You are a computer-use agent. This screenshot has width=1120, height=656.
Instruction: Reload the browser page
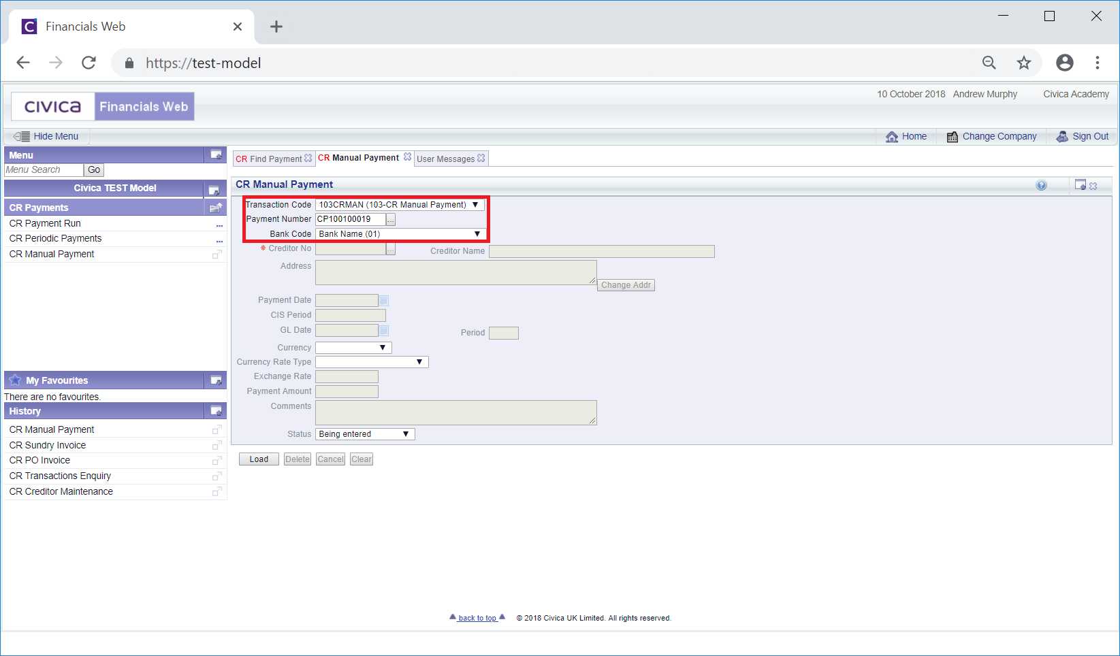click(89, 63)
